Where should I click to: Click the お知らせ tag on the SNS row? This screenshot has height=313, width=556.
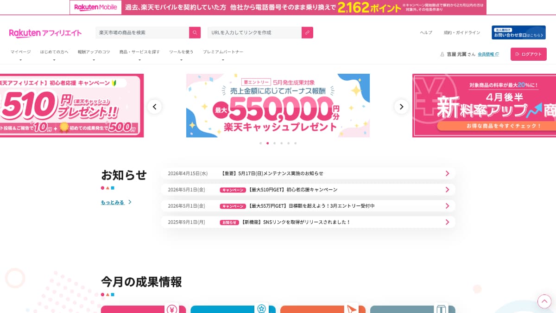[229, 222]
